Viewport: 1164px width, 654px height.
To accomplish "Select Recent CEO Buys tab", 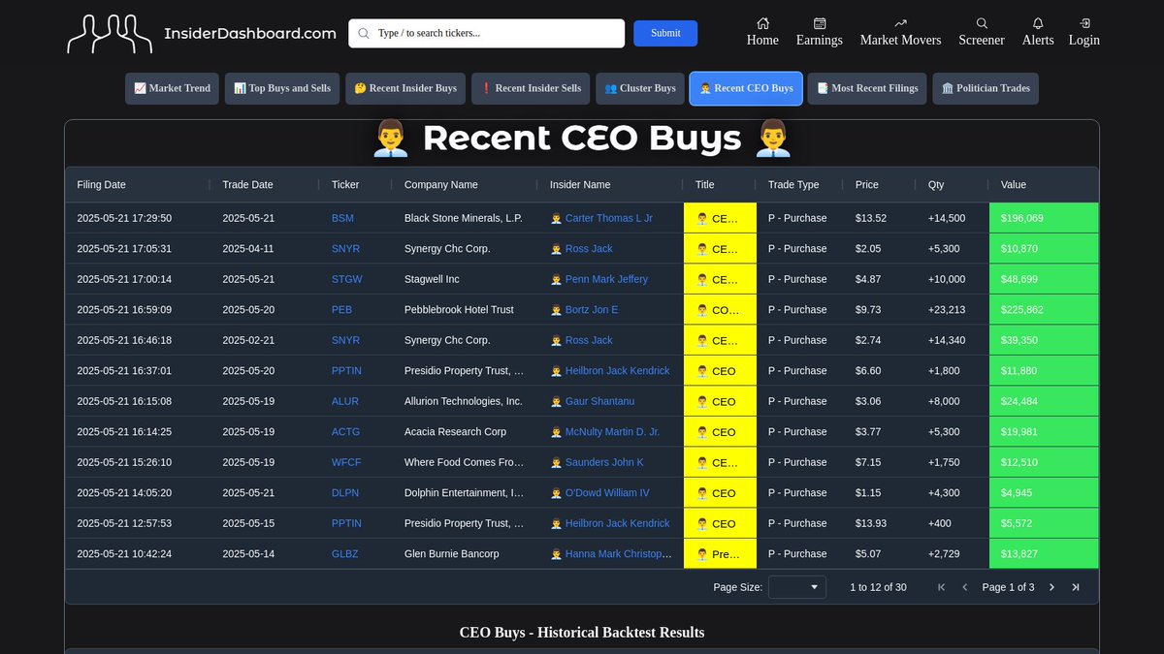I will pyautogui.click(x=746, y=88).
